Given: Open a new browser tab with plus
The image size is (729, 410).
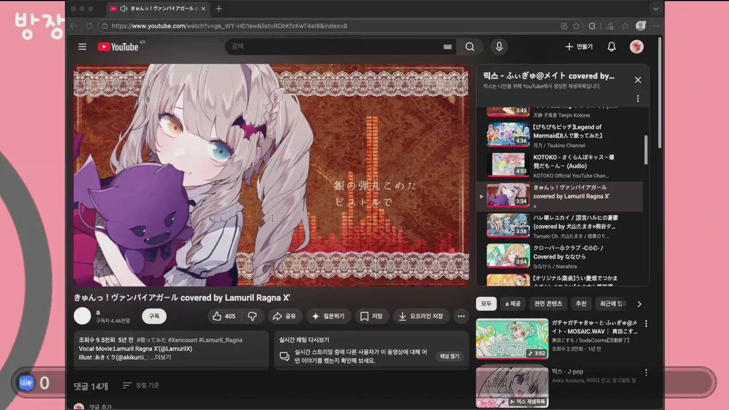Looking at the screenshot, I should click(219, 9).
